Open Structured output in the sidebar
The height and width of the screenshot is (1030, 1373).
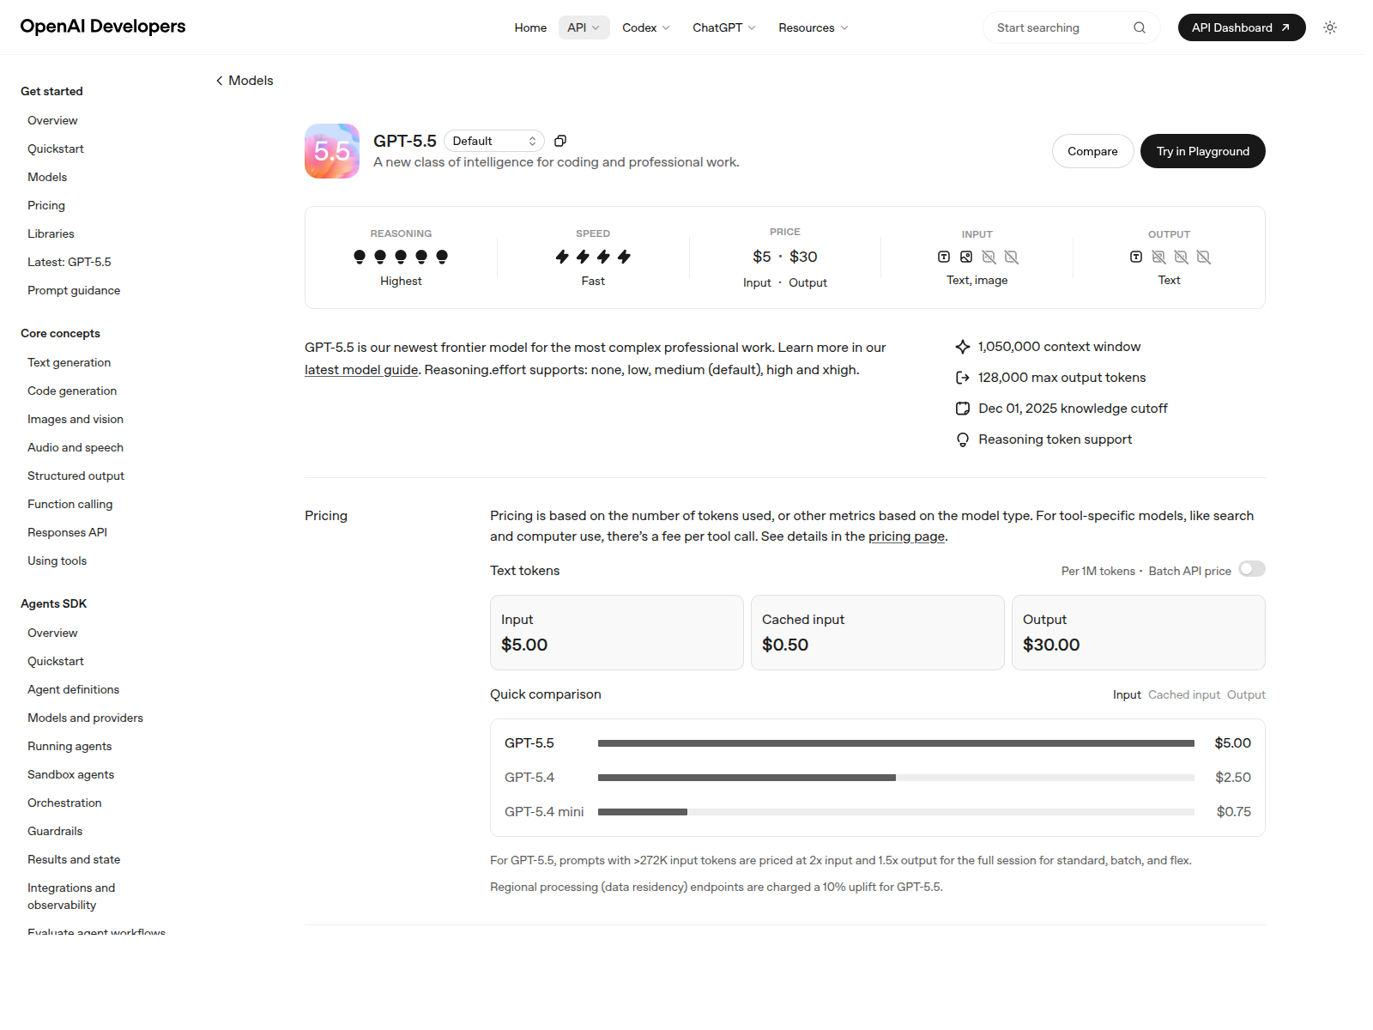click(x=76, y=476)
